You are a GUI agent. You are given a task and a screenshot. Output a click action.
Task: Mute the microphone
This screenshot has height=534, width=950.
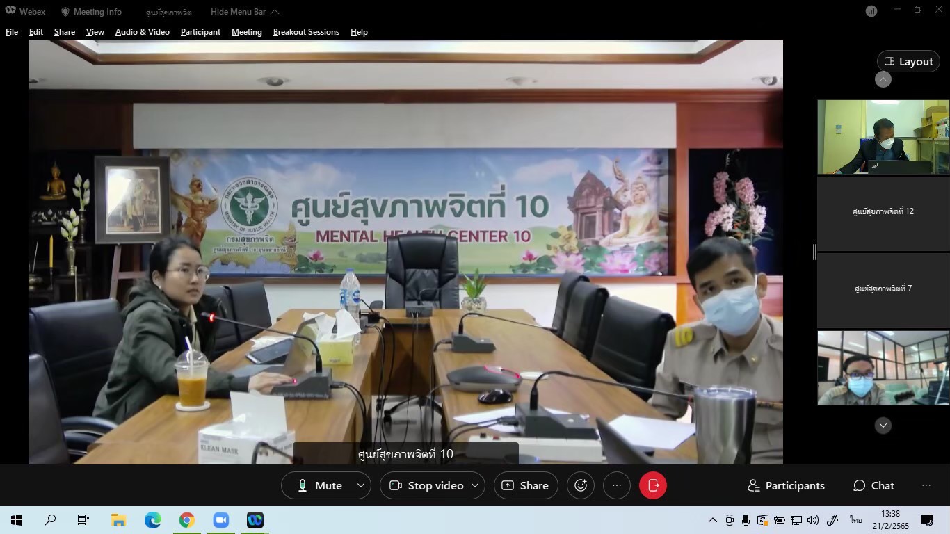[x=320, y=485]
